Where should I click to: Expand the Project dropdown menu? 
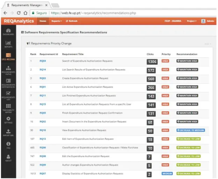coord(192,21)
